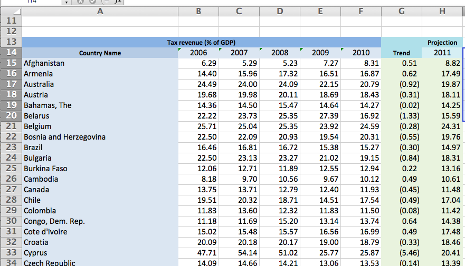The width and height of the screenshot is (465, 266).
Task: Select column D header
Action: (280, 11)
